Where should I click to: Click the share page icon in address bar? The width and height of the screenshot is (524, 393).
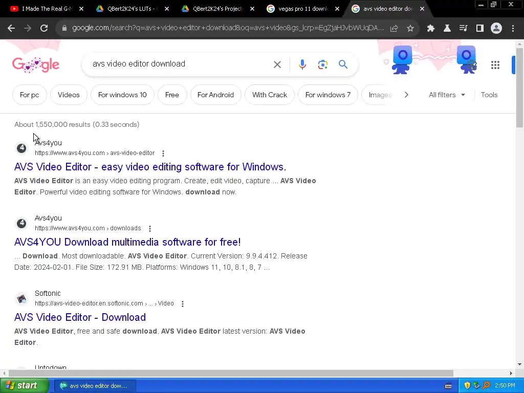pyautogui.click(x=394, y=29)
